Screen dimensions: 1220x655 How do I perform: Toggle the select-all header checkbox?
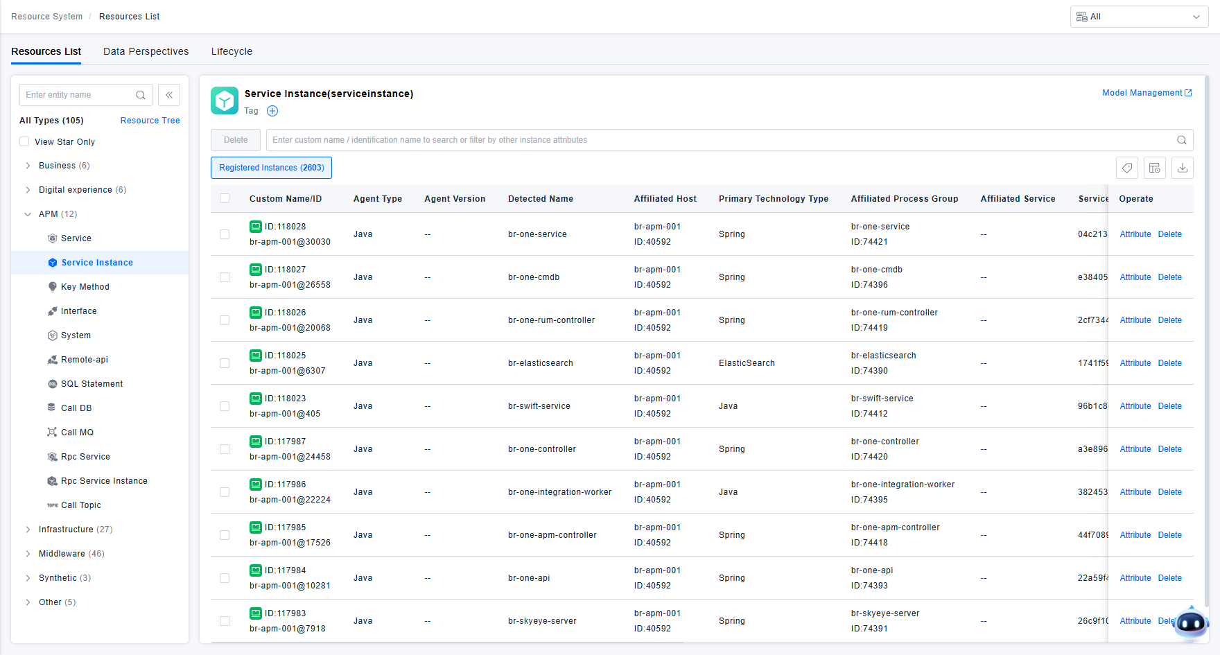(x=225, y=199)
